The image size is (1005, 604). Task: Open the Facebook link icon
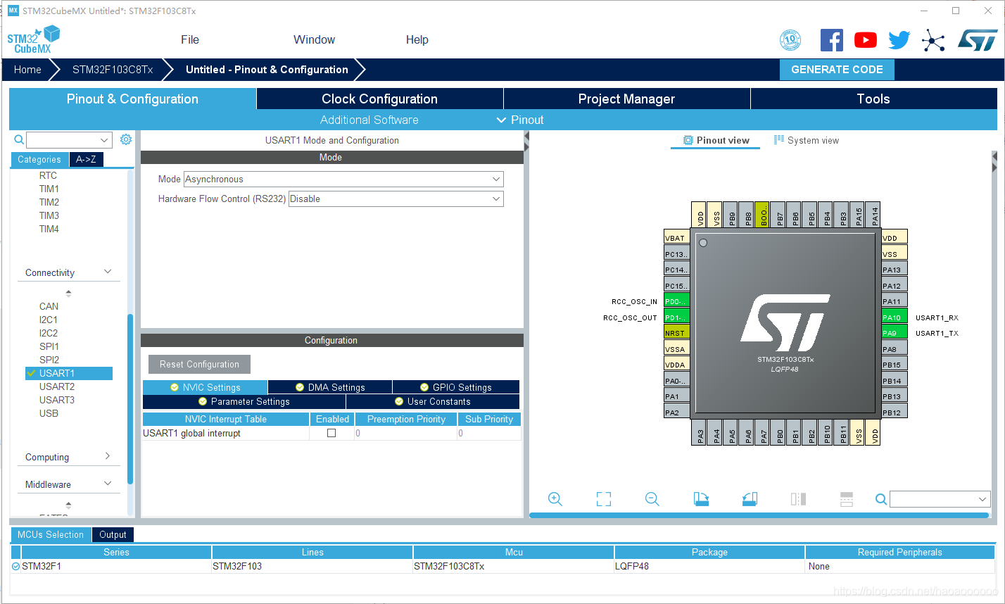click(832, 40)
